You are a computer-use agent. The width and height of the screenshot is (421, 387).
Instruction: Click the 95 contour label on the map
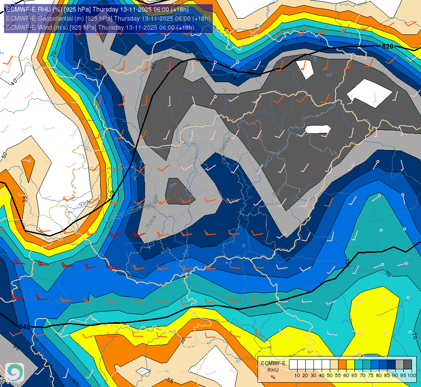tap(153, 65)
